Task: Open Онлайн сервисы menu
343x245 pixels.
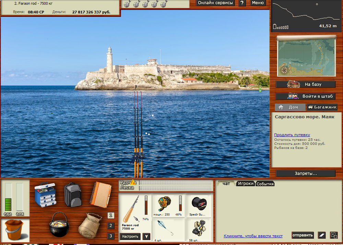Action: tap(216, 3)
